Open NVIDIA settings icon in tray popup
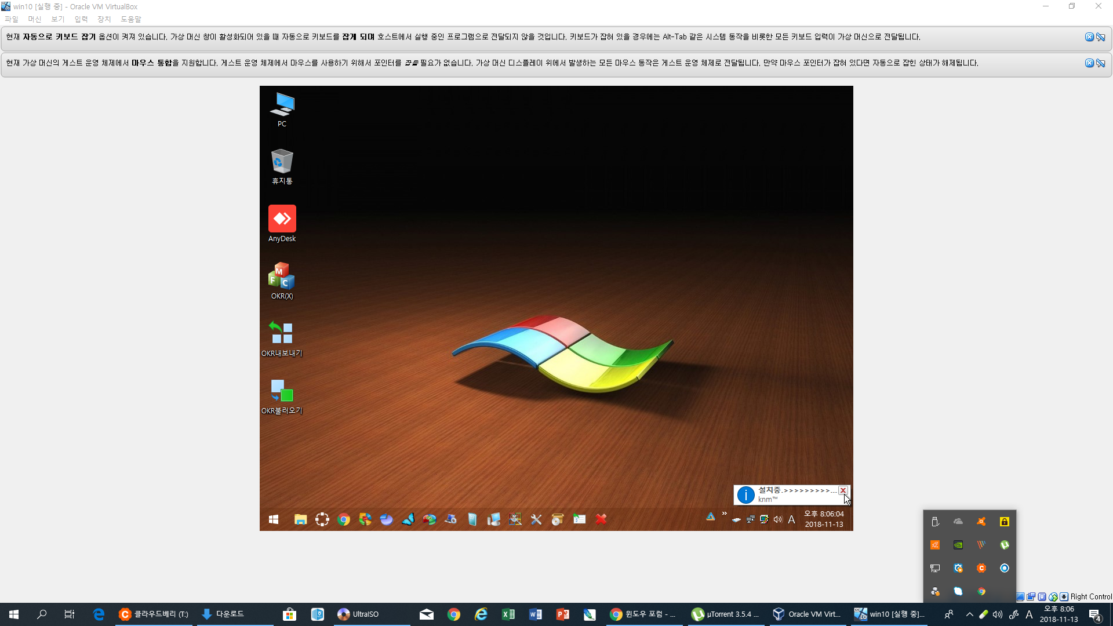The height and width of the screenshot is (626, 1113). [958, 545]
